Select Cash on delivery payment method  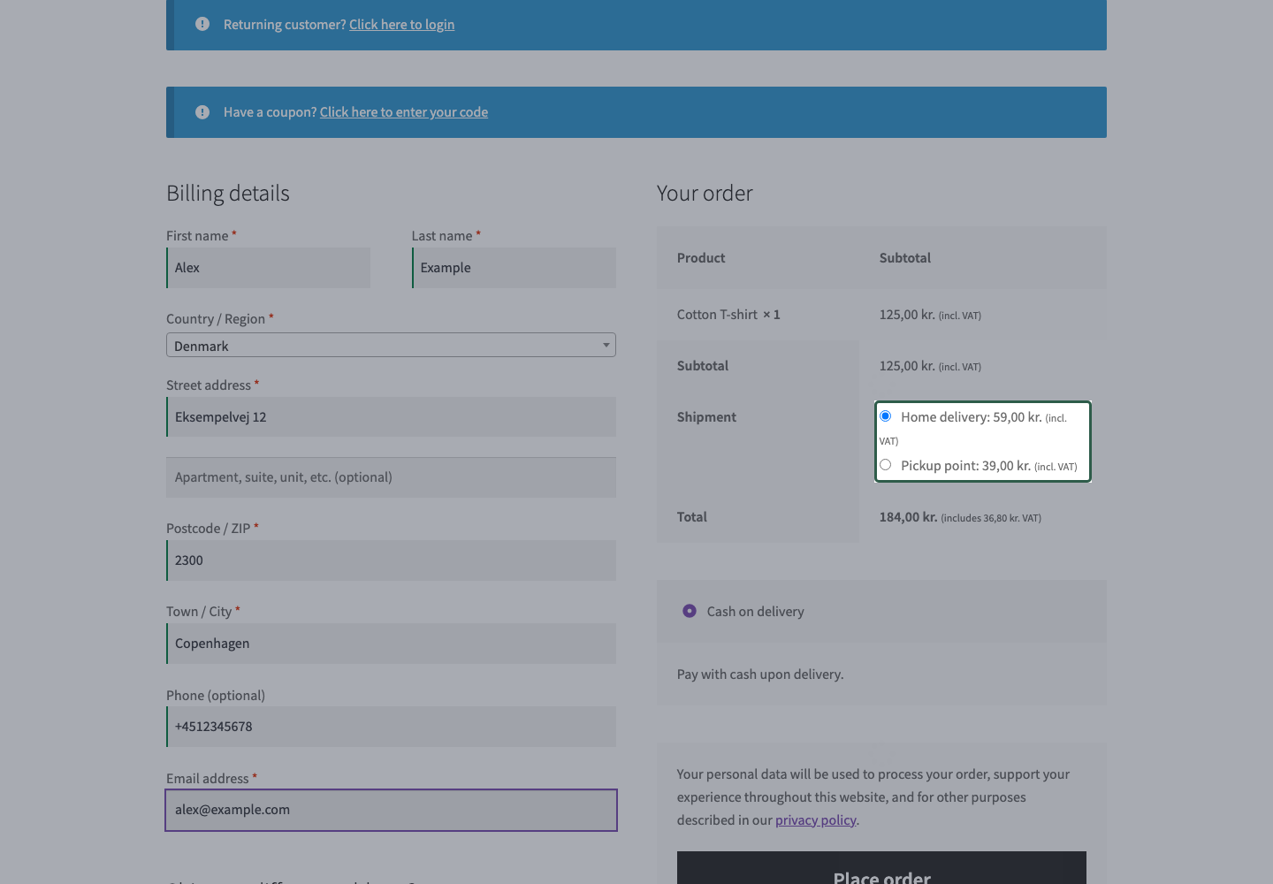(x=690, y=611)
